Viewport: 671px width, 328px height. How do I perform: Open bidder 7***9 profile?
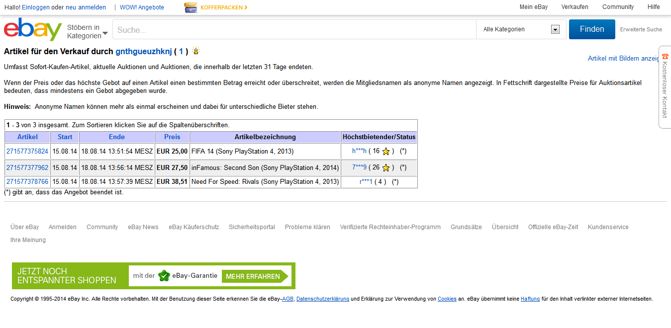click(359, 167)
